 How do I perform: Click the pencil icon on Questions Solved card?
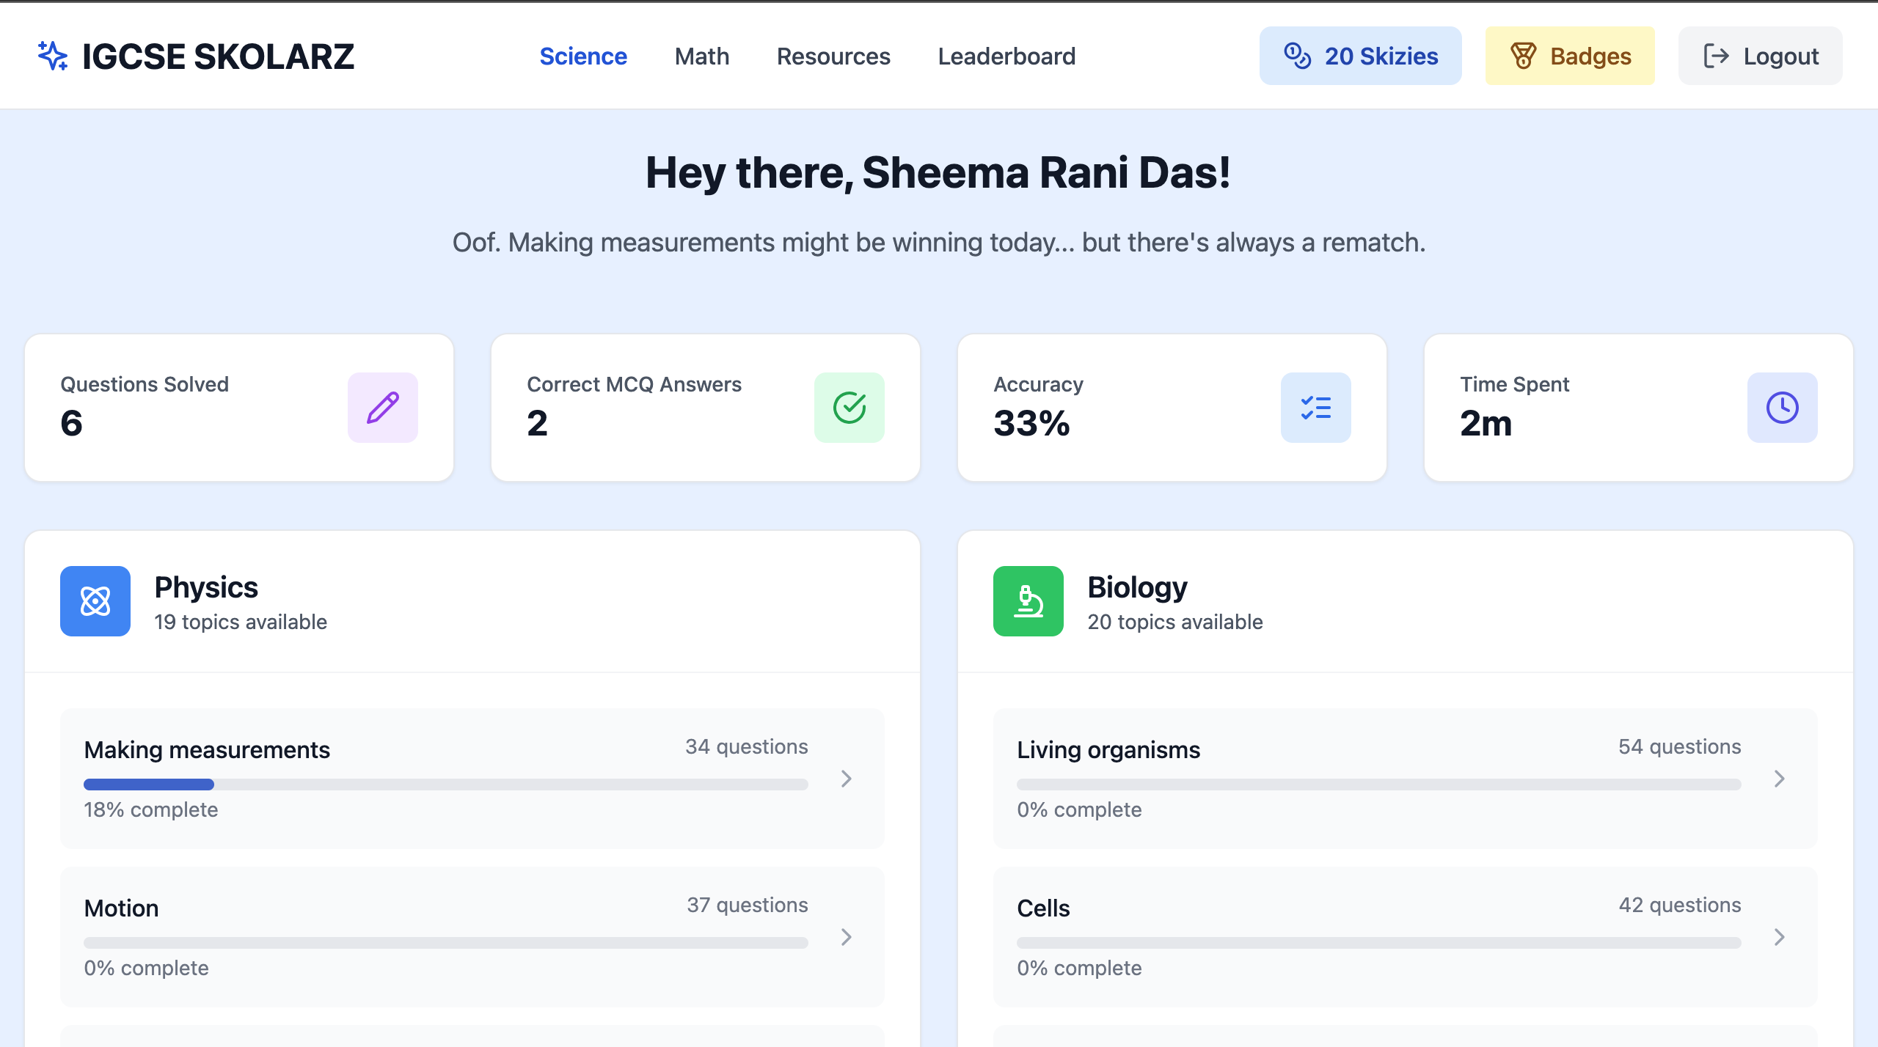pos(383,408)
